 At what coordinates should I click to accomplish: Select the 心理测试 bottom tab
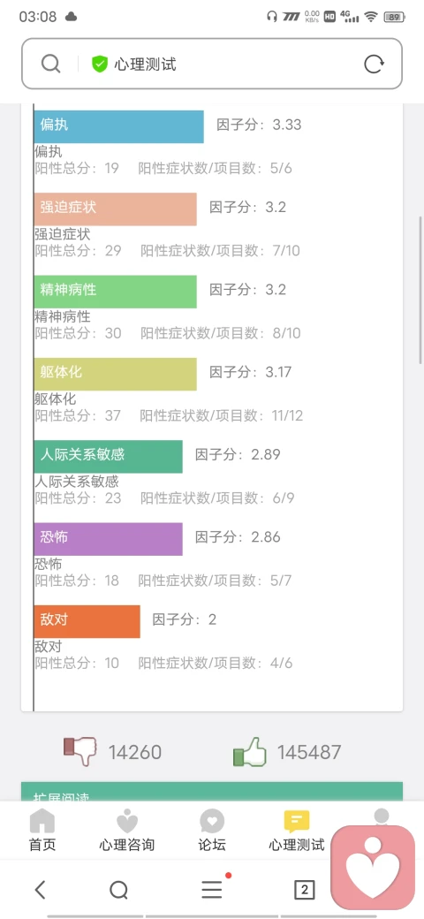[x=296, y=830]
